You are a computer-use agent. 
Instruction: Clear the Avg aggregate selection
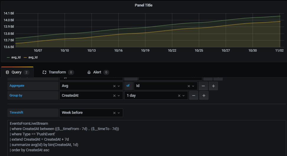coord(114,86)
